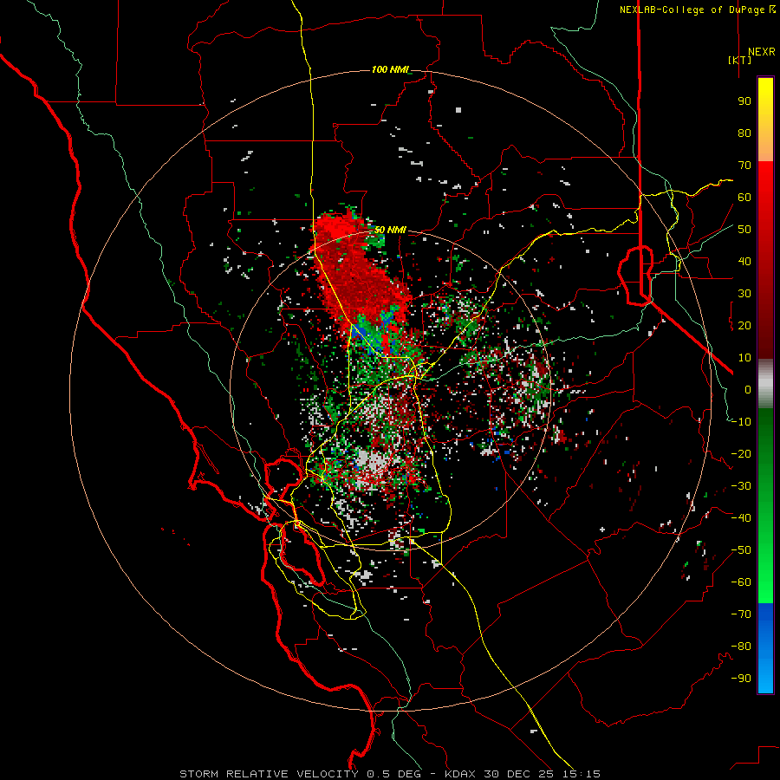Click the 20 value on the velocity scale

[744, 326]
